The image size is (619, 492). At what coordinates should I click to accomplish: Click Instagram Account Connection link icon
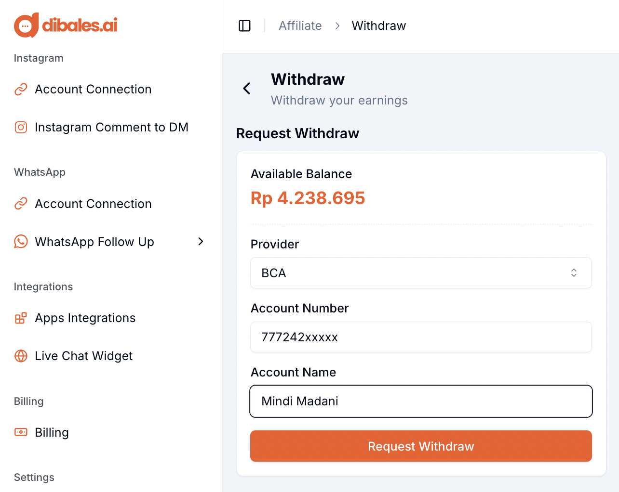[x=21, y=90]
